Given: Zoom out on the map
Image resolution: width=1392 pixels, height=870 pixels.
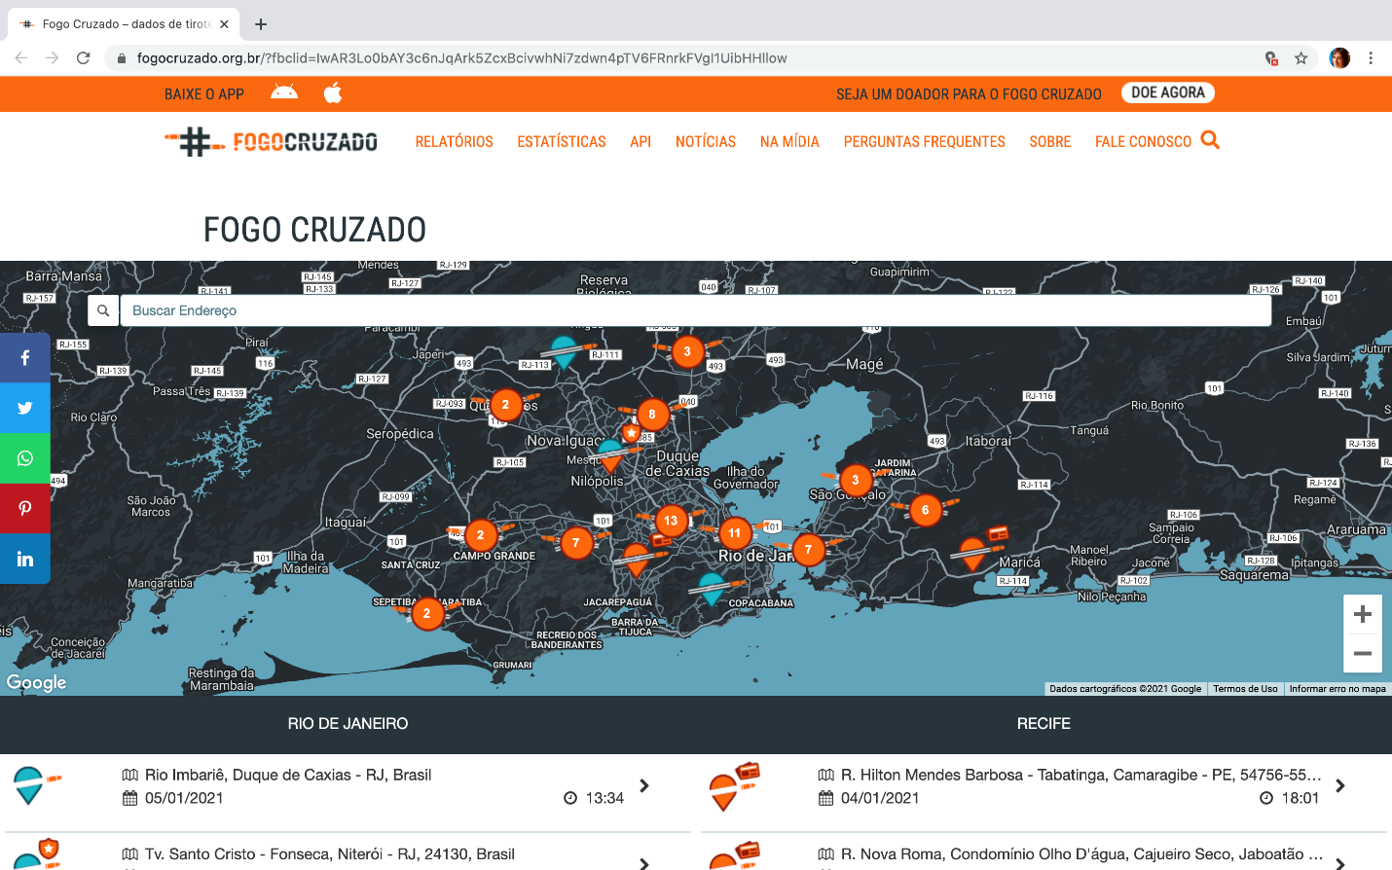Looking at the screenshot, I should click(x=1363, y=653).
